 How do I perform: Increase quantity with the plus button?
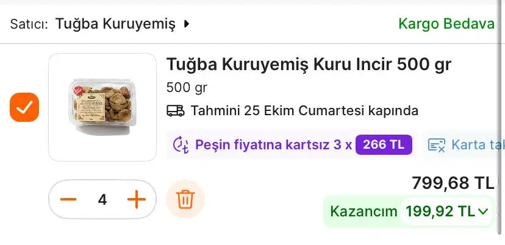pos(137,200)
